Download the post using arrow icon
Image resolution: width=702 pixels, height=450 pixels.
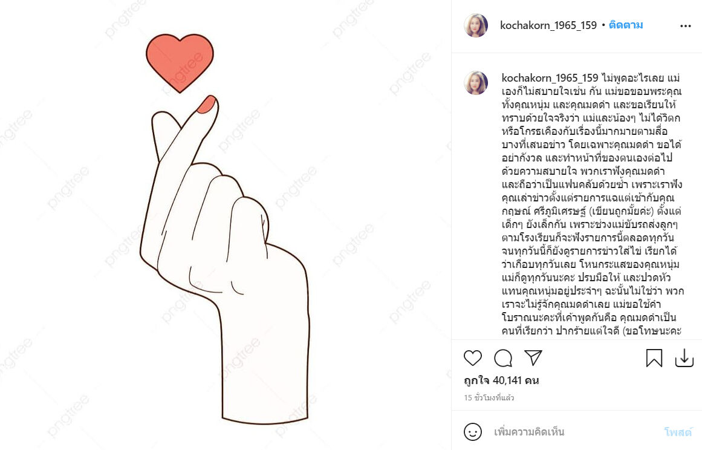(684, 357)
